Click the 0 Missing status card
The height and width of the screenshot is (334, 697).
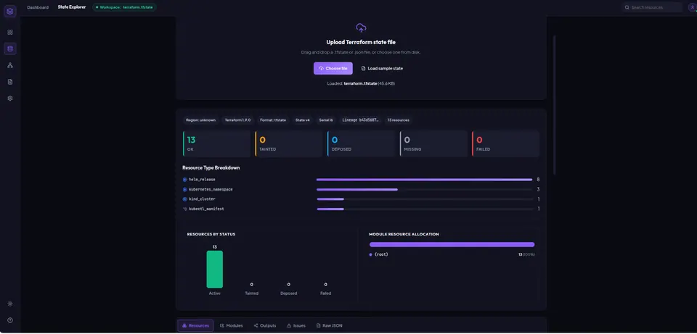pyautogui.click(x=433, y=143)
